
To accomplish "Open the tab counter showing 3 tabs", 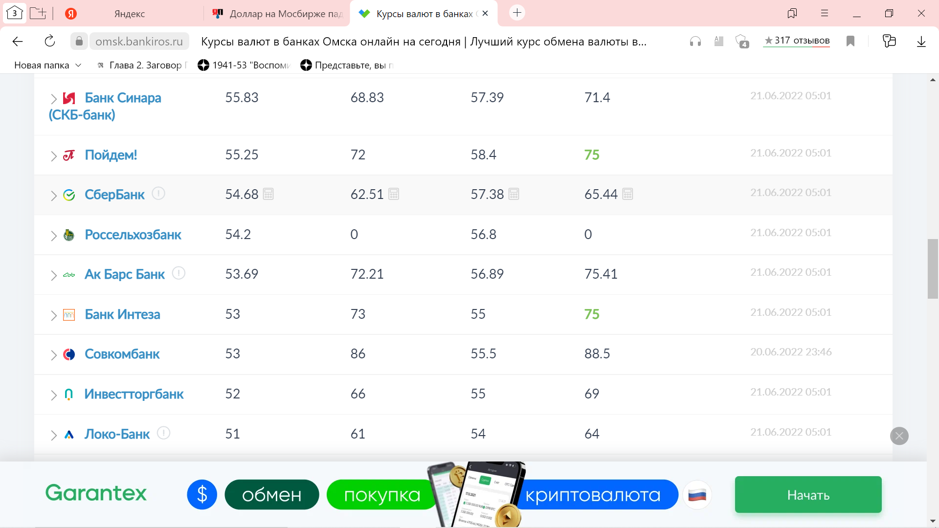I will click(x=15, y=13).
